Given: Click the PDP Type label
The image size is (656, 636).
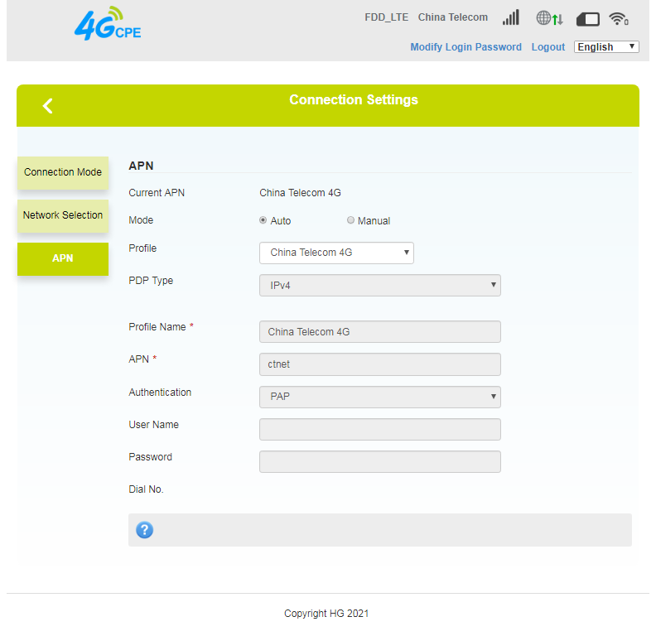Looking at the screenshot, I should click(151, 281).
